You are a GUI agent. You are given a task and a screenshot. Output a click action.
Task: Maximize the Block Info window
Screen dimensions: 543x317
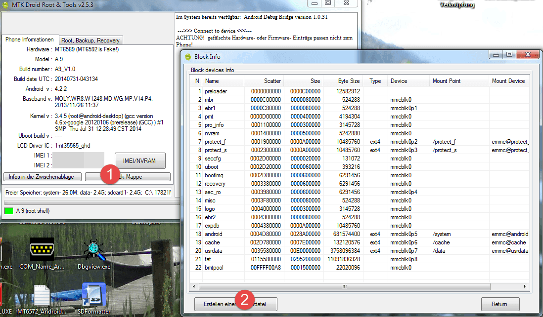click(x=509, y=55)
